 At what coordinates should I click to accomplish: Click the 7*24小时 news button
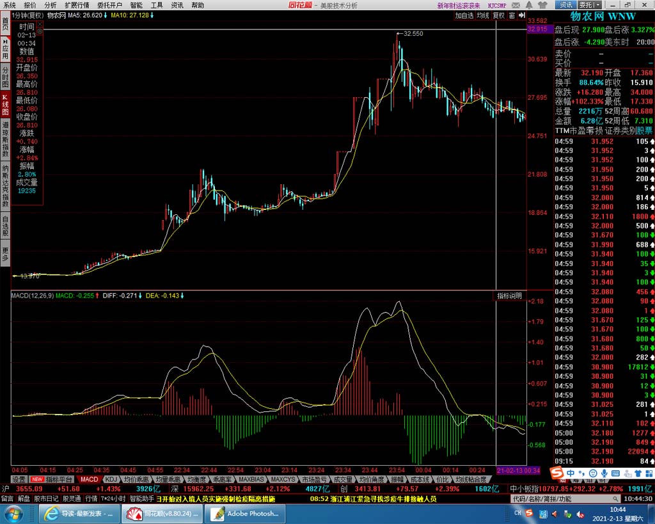(x=113, y=498)
